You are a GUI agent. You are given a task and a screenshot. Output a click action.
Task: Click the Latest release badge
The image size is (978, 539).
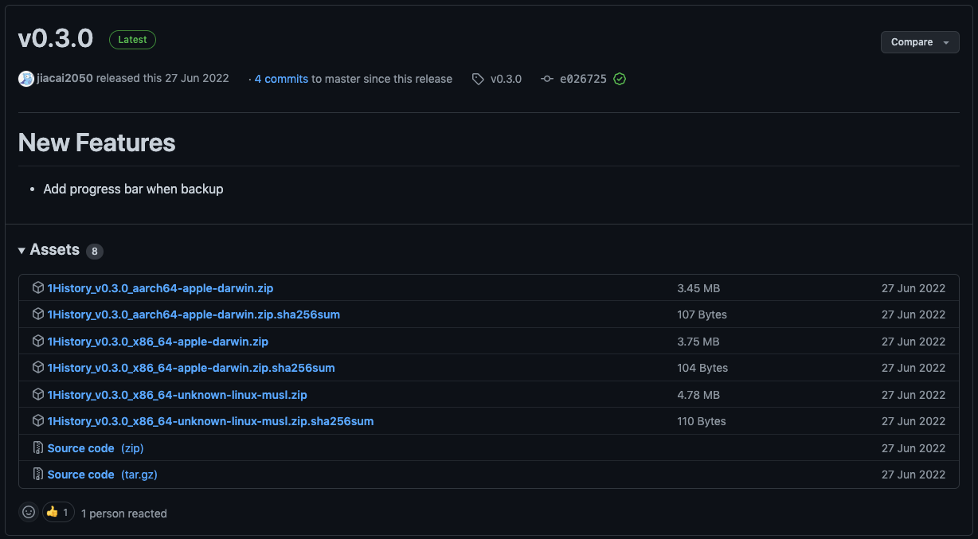pos(132,39)
